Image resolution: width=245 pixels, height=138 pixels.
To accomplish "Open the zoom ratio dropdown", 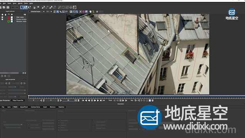I will coord(49,11).
